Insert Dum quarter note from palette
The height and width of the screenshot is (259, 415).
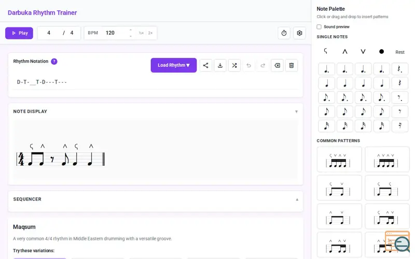[327, 83]
